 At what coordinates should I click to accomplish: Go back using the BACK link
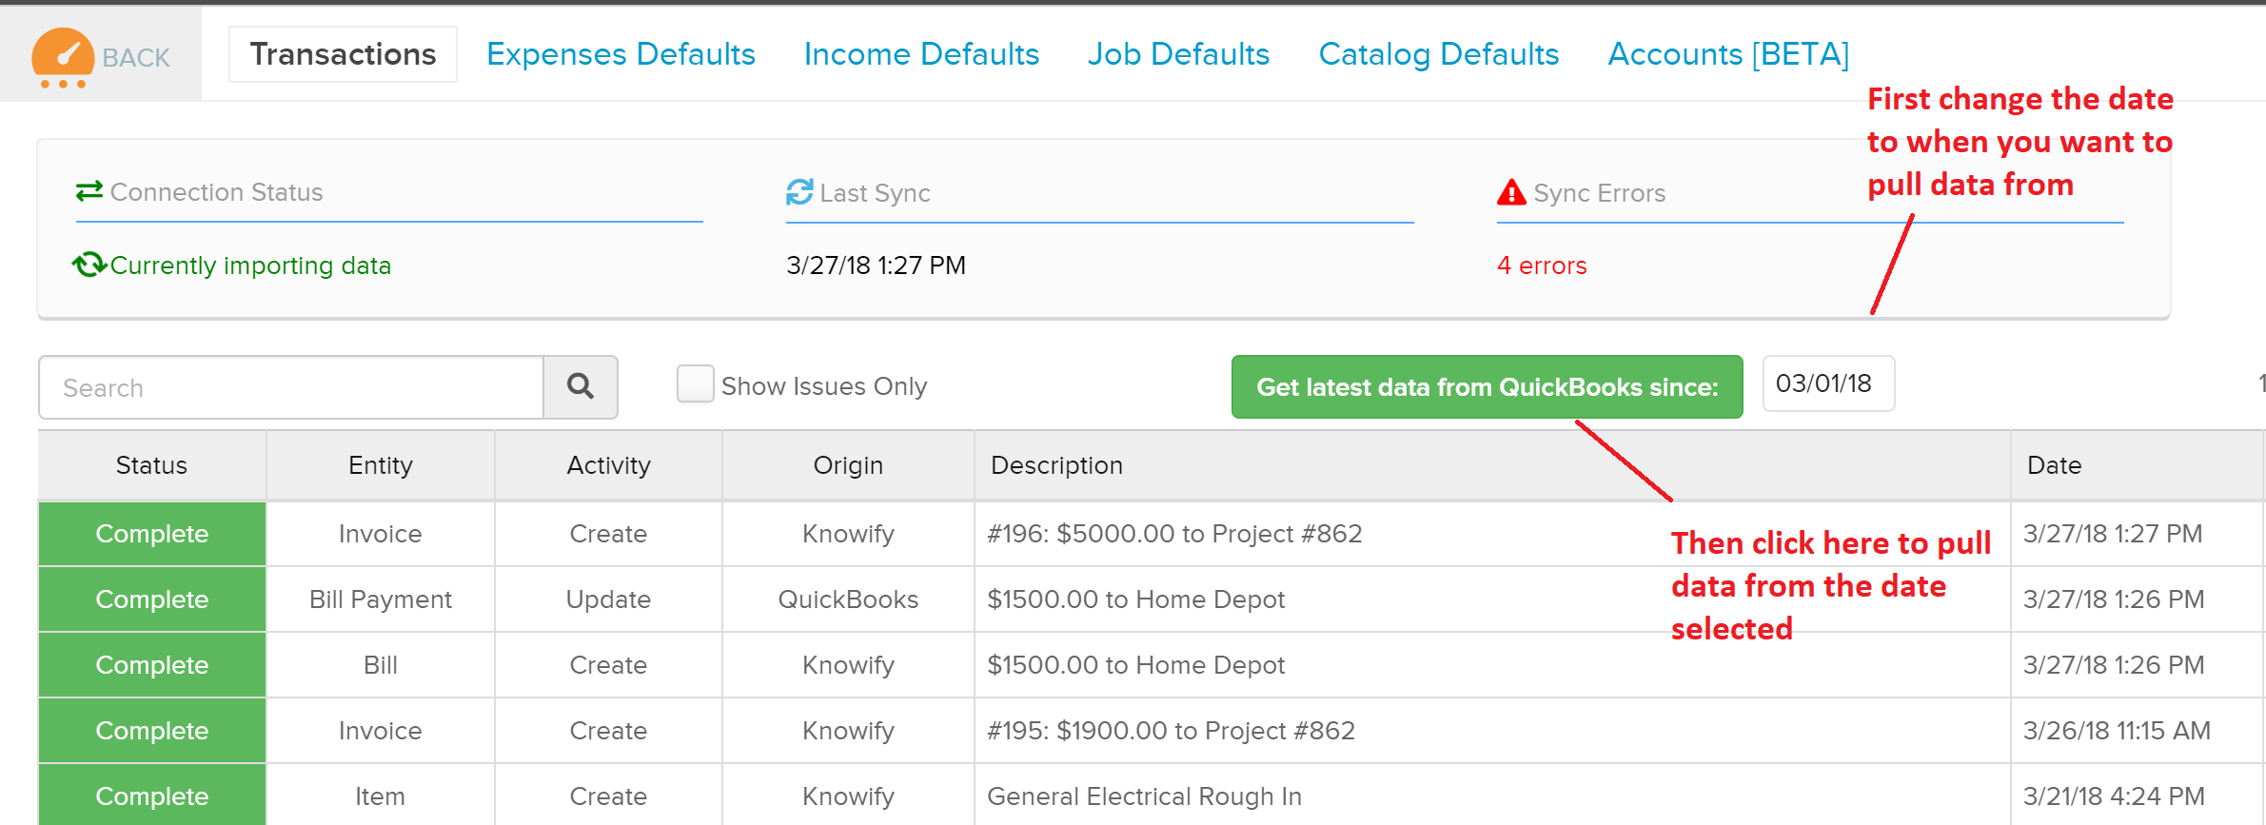pyautogui.click(x=136, y=58)
